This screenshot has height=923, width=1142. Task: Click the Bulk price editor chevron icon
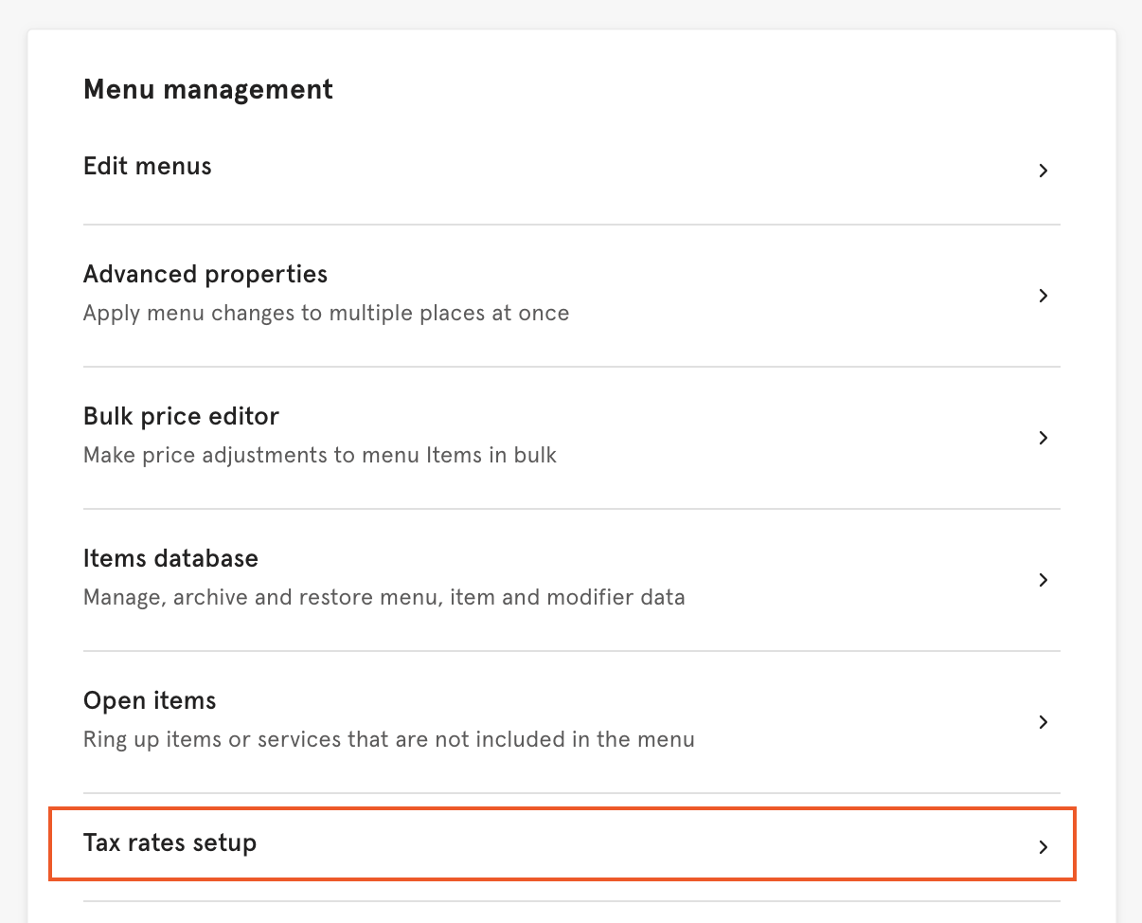[x=1043, y=438]
